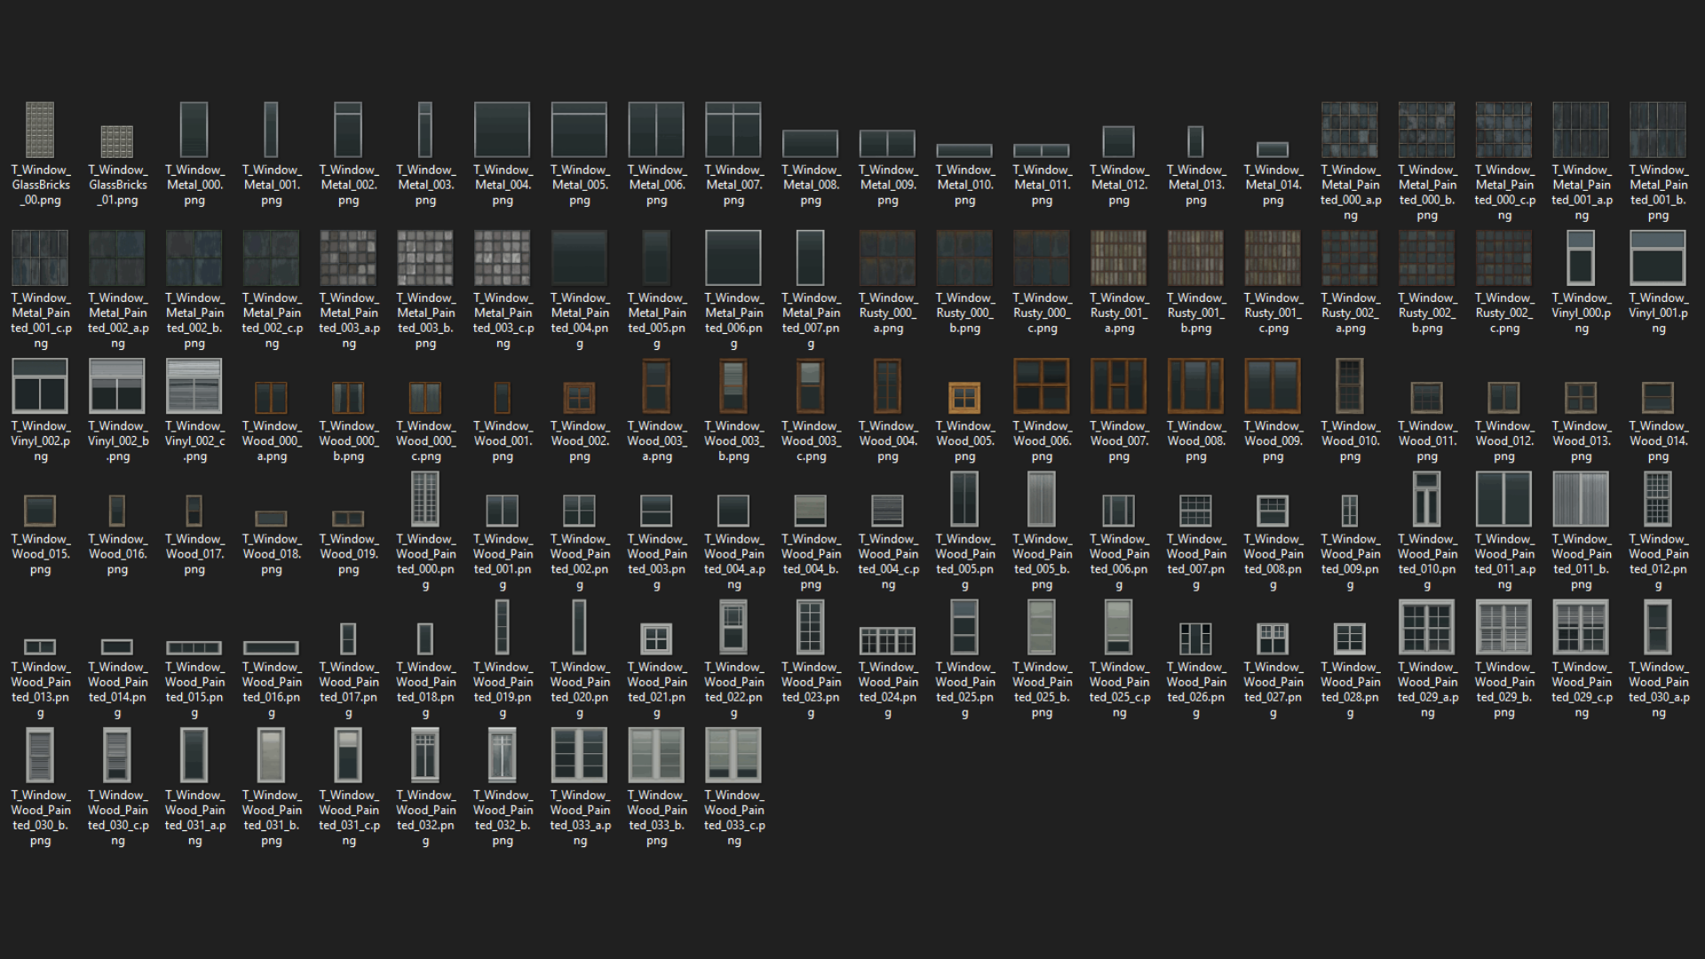Screen dimensions: 1705x959
Task: Select T_Window_Metal_Painted_000_a.png thumbnail
Action: (1350, 130)
